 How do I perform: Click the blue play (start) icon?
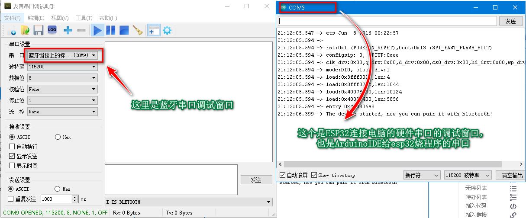[97, 30]
